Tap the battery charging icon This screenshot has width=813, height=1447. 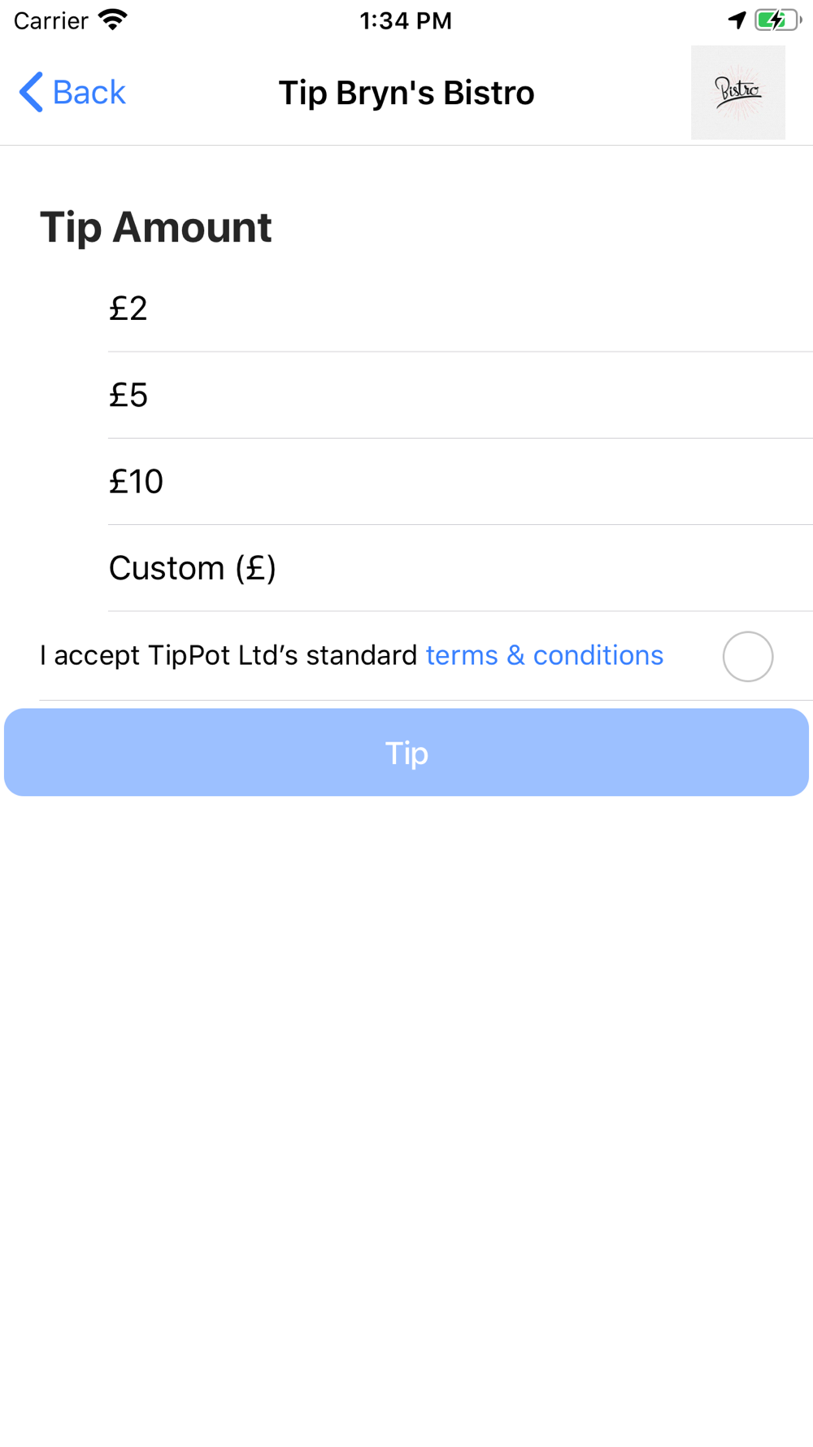tap(777, 20)
